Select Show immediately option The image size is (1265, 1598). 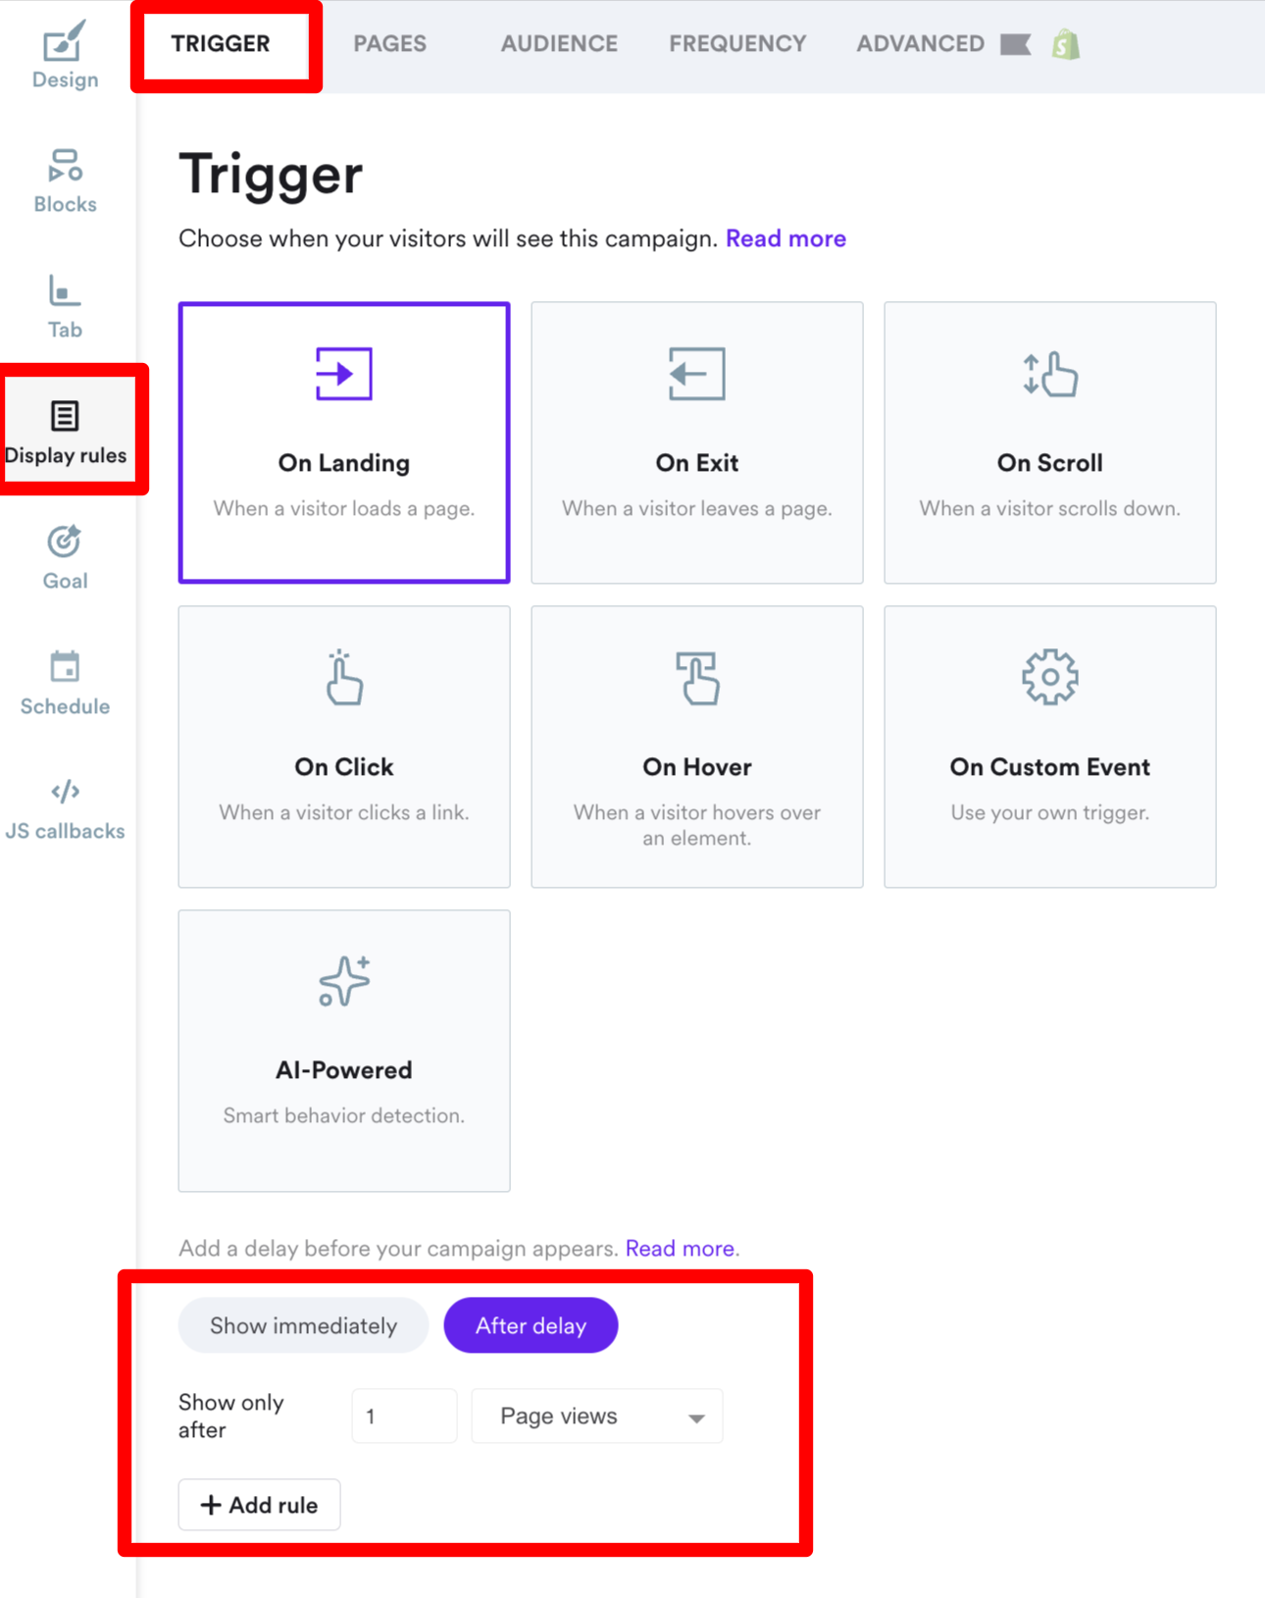click(x=303, y=1325)
